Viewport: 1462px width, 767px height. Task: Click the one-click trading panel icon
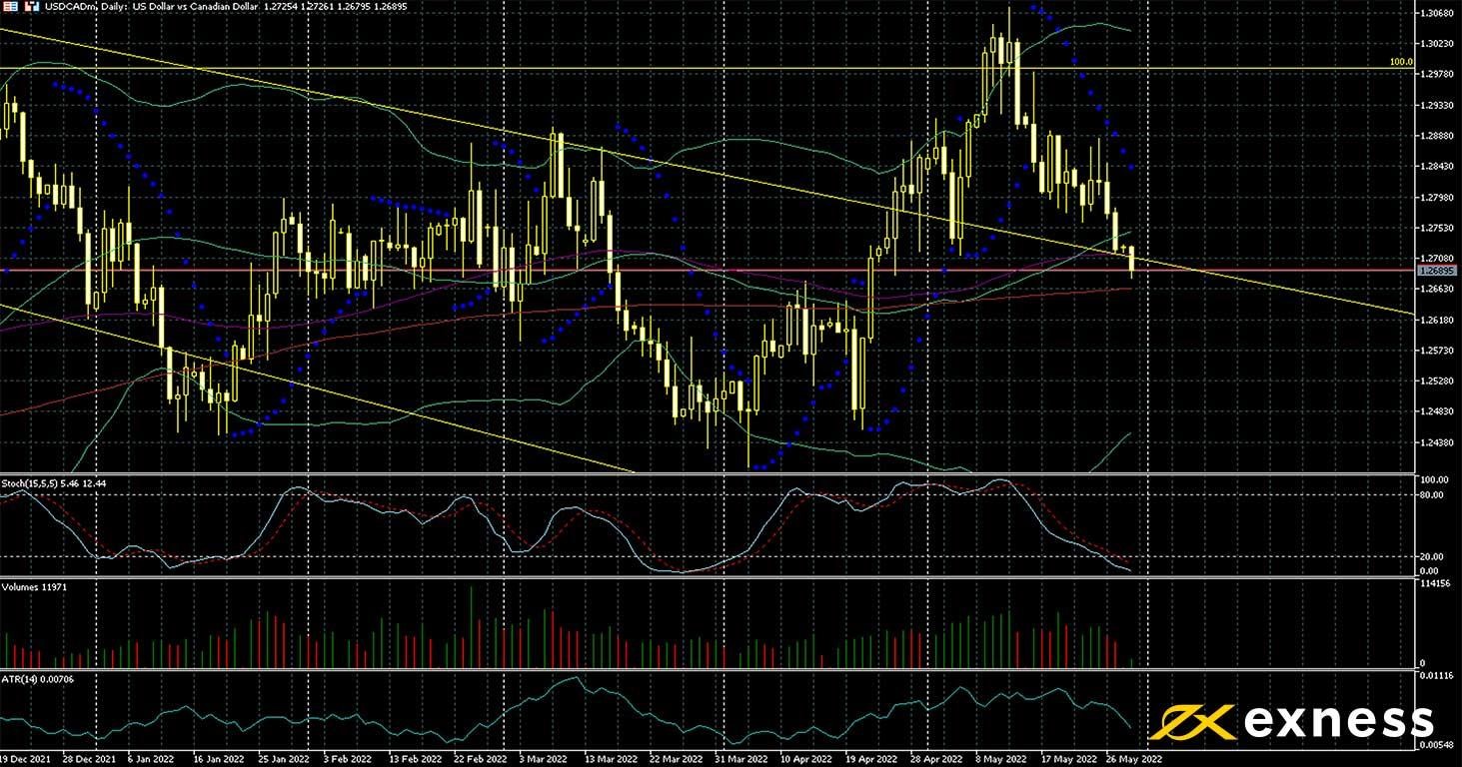coord(8,6)
